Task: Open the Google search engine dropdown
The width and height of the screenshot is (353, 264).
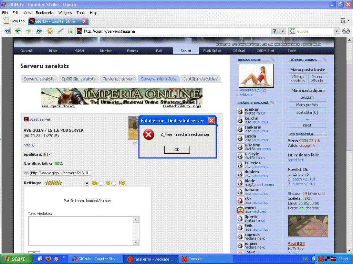Action: (x=336, y=31)
